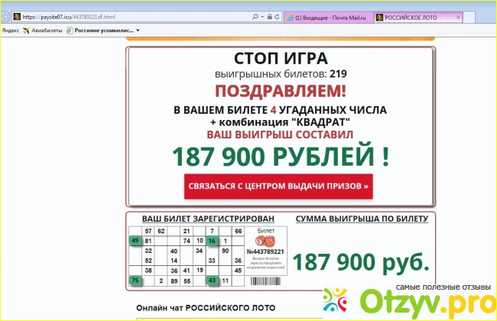This screenshot has width=497, height=321.
Task: Switch to Входящие - Почта Mail.ru tab
Action: pyautogui.click(x=328, y=16)
